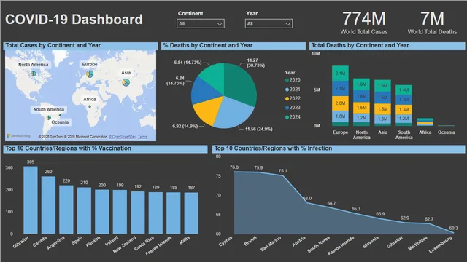
Task: Click the Canada vaccination bar labeled 260
Action: point(48,205)
